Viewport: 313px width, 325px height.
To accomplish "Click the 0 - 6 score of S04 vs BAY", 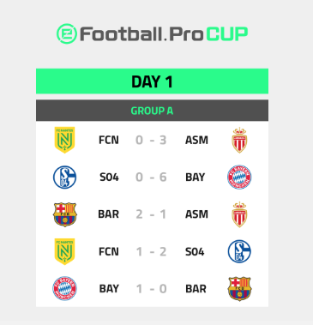I will coord(151,178).
